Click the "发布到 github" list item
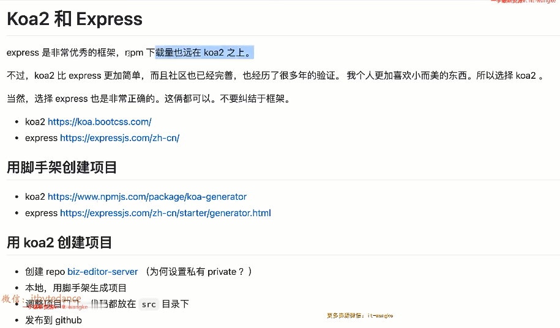 (x=54, y=320)
